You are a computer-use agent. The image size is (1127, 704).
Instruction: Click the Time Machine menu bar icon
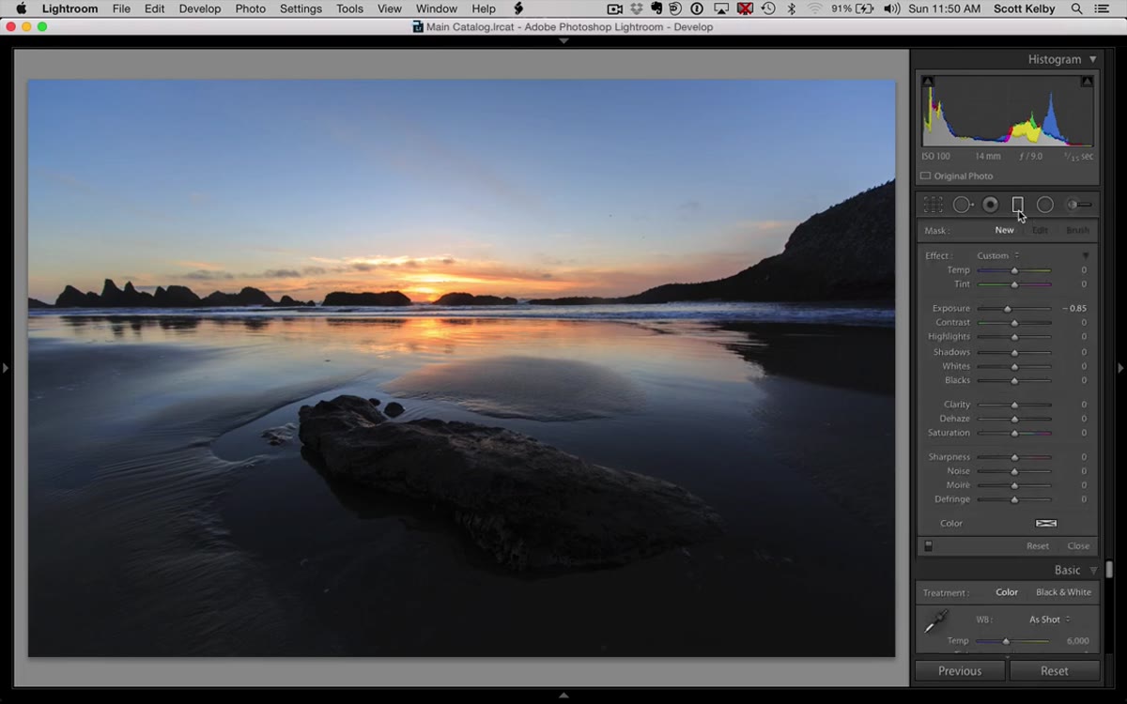coord(768,8)
